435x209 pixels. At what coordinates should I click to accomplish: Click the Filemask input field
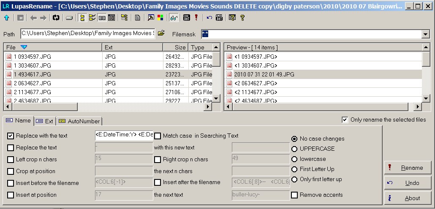[x=311, y=34]
